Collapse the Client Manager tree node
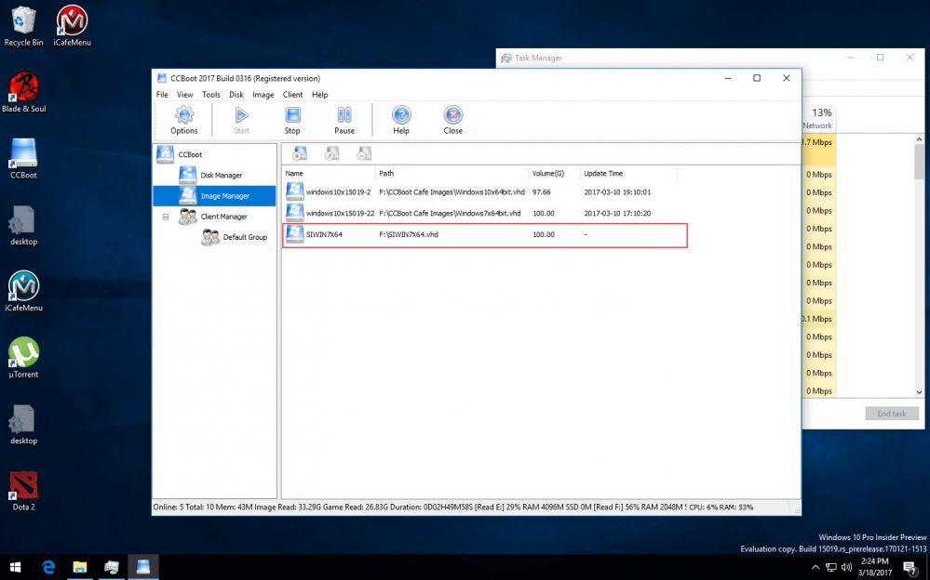The width and height of the screenshot is (930, 580). (x=166, y=217)
